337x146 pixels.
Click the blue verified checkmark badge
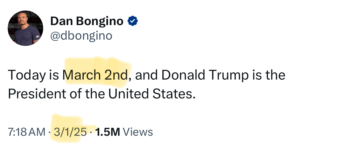pos(133,21)
